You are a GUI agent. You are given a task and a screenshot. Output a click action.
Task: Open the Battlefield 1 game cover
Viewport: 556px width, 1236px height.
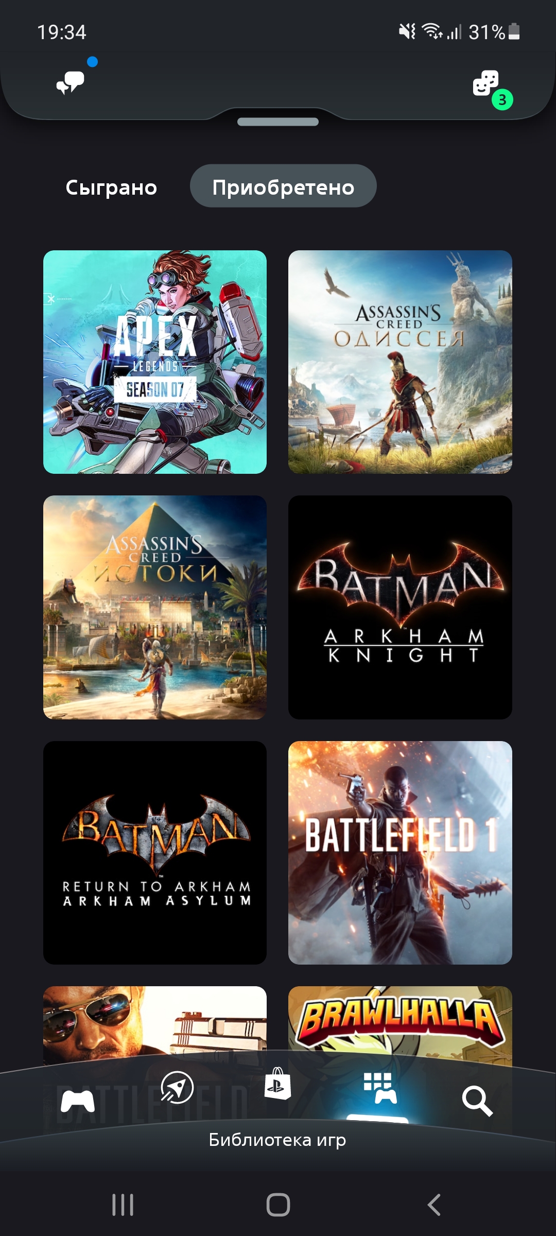tap(400, 853)
